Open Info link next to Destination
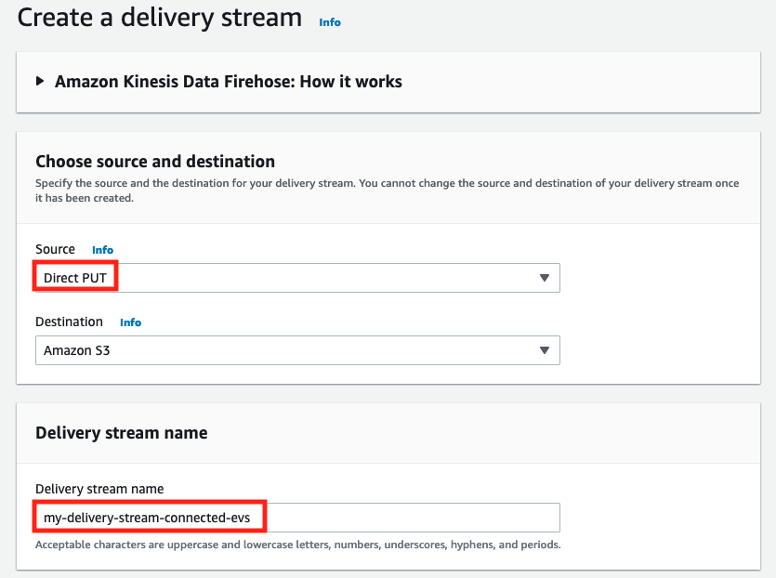This screenshot has height=578, width=776. [131, 322]
